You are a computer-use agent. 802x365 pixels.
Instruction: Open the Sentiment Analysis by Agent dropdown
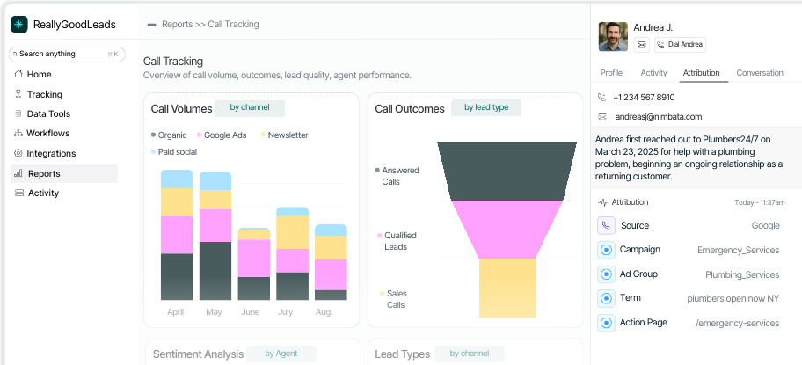(281, 354)
